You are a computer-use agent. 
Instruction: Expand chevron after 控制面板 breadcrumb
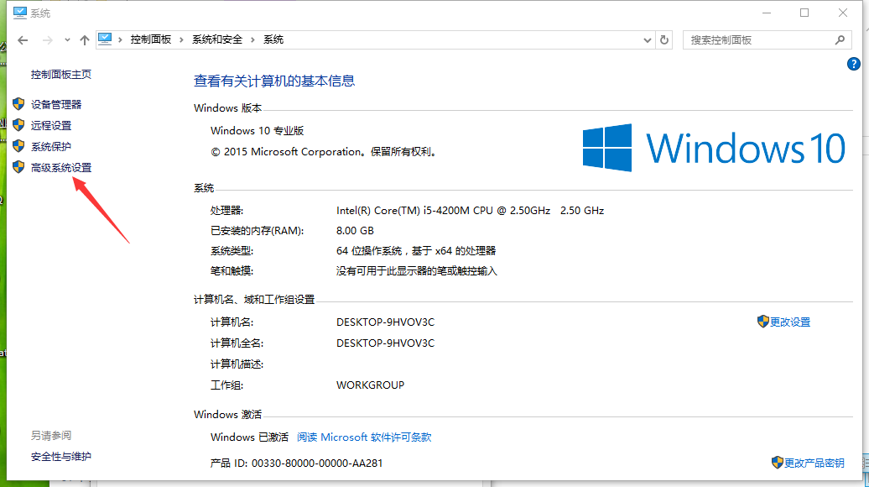click(x=181, y=40)
